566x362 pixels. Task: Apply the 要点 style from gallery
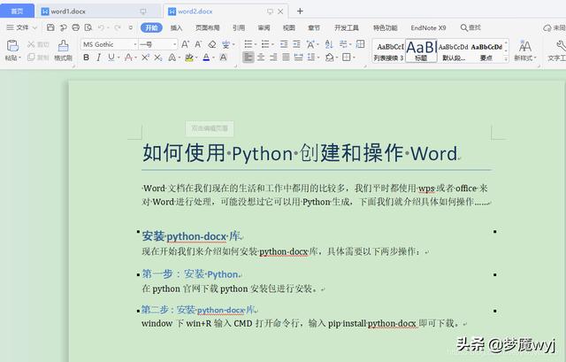point(486,50)
